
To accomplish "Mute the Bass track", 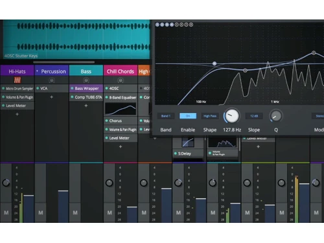I will tap(75, 213).
